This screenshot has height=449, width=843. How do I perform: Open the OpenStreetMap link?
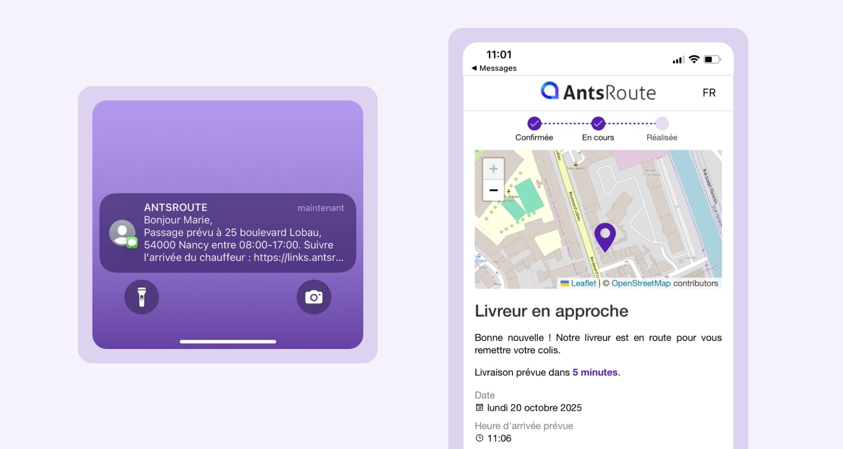tap(640, 283)
